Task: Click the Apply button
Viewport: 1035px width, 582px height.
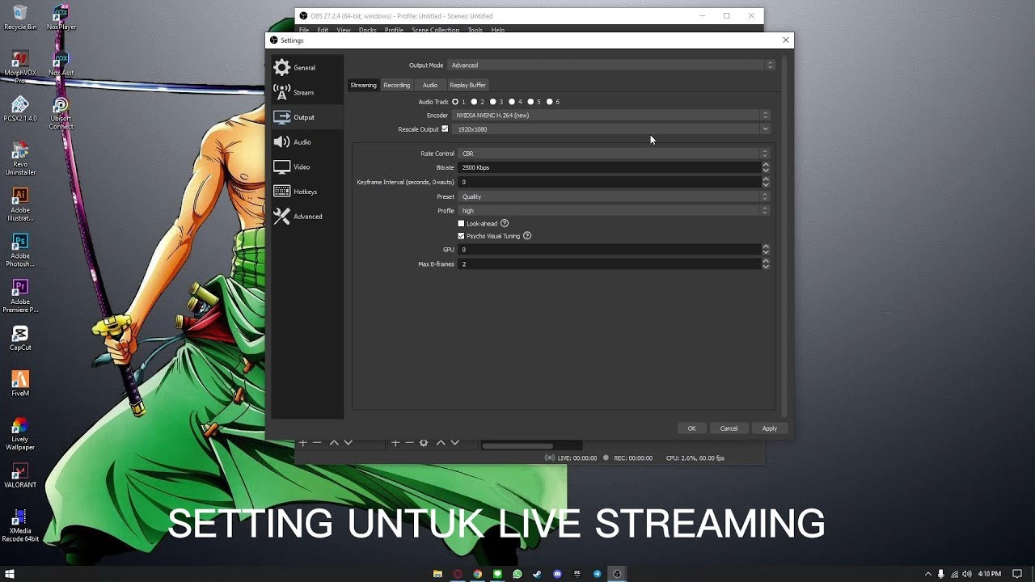Action: click(x=770, y=428)
